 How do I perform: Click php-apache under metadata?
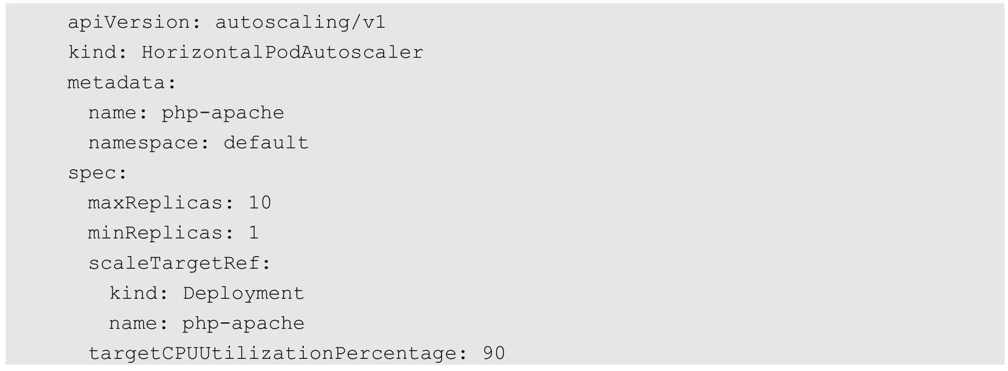tap(223, 113)
